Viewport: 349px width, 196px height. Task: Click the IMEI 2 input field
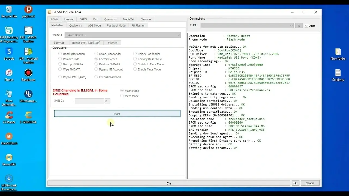click(90, 101)
